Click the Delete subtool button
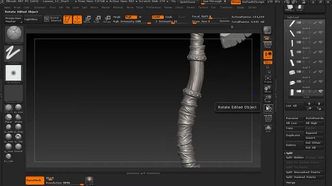332x186 pixels. pyautogui.click(x=294, y=145)
